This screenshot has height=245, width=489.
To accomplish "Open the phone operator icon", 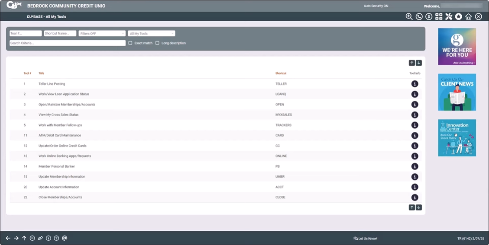I will click(419, 16).
